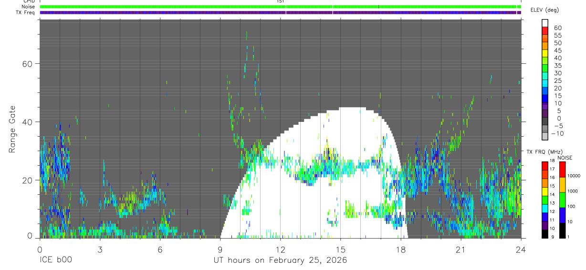Click the black bottom segment of TX FRQ colorbar
The width and height of the screenshot is (586, 270).
pos(545,234)
